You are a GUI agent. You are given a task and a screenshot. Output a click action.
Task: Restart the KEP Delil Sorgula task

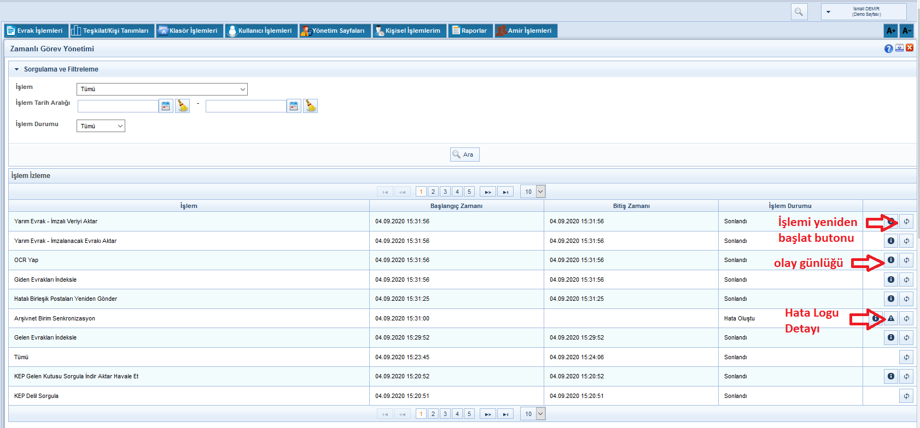(906, 396)
